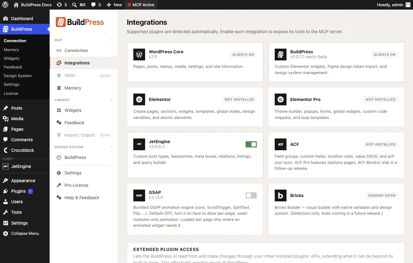The image size is (413, 263).
Task: Open the JetEngine plugin sidebar item
Action: point(25,166)
